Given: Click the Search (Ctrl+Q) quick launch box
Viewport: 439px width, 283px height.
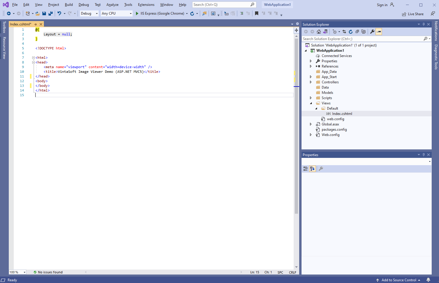Looking at the screenshot, I should (x=224, y=5).
